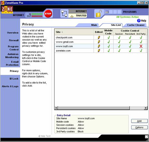Select the www.gmail.com site row
Viewport: 149px width, 142px height.
coord(101,42)
